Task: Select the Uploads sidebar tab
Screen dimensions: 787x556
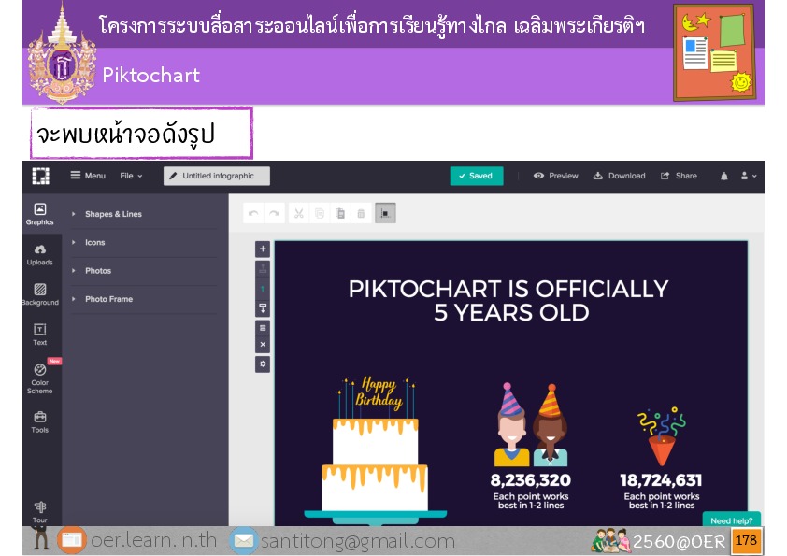Action: tap(39, 255)
